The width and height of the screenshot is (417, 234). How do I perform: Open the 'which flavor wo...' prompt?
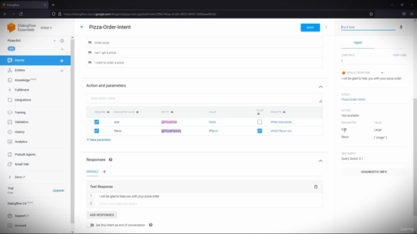(281, 131)
